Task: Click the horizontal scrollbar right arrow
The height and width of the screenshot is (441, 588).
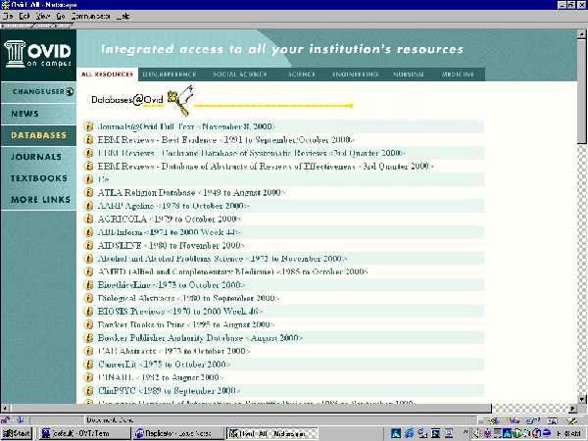Action: pyautogui.click(x=572, y=408)
